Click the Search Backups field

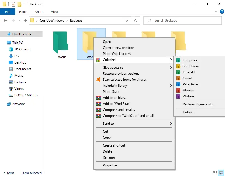182,20
